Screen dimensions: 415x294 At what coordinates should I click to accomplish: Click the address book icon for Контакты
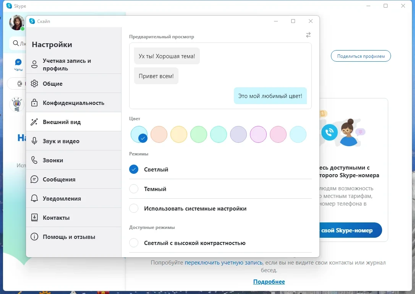34,217
